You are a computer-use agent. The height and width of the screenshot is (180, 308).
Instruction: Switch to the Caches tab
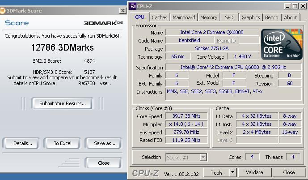(160, 17)
